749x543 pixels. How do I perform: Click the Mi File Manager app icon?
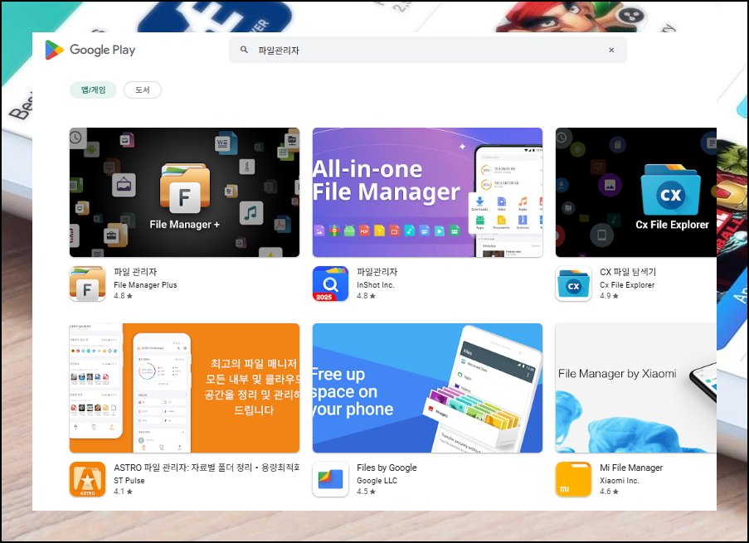573,479
